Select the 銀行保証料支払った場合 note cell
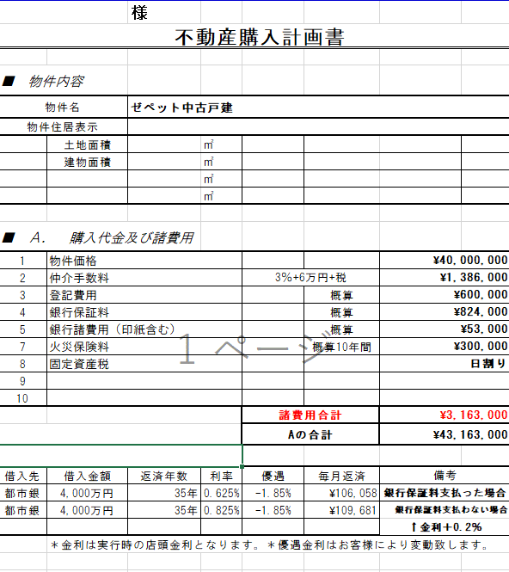This screenshot has height=572, width=509. (x=445, y=493)
